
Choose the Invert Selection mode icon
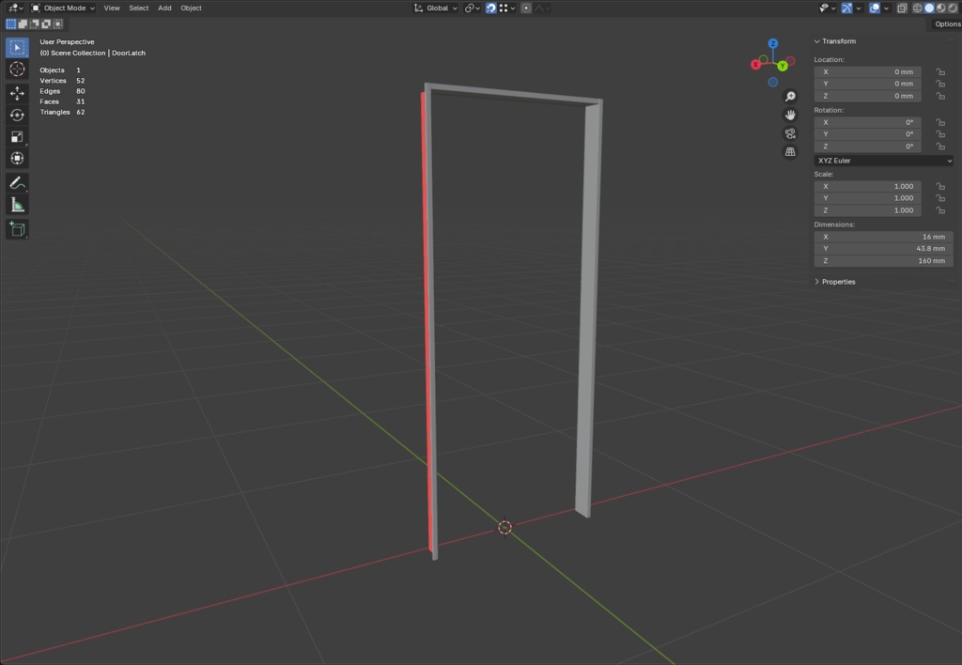point(46,23)
